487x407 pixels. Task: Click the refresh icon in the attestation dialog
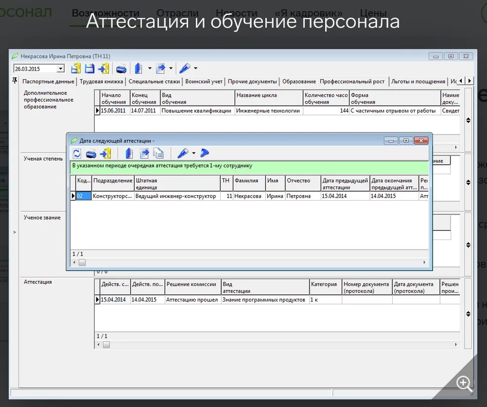(77, 153)
